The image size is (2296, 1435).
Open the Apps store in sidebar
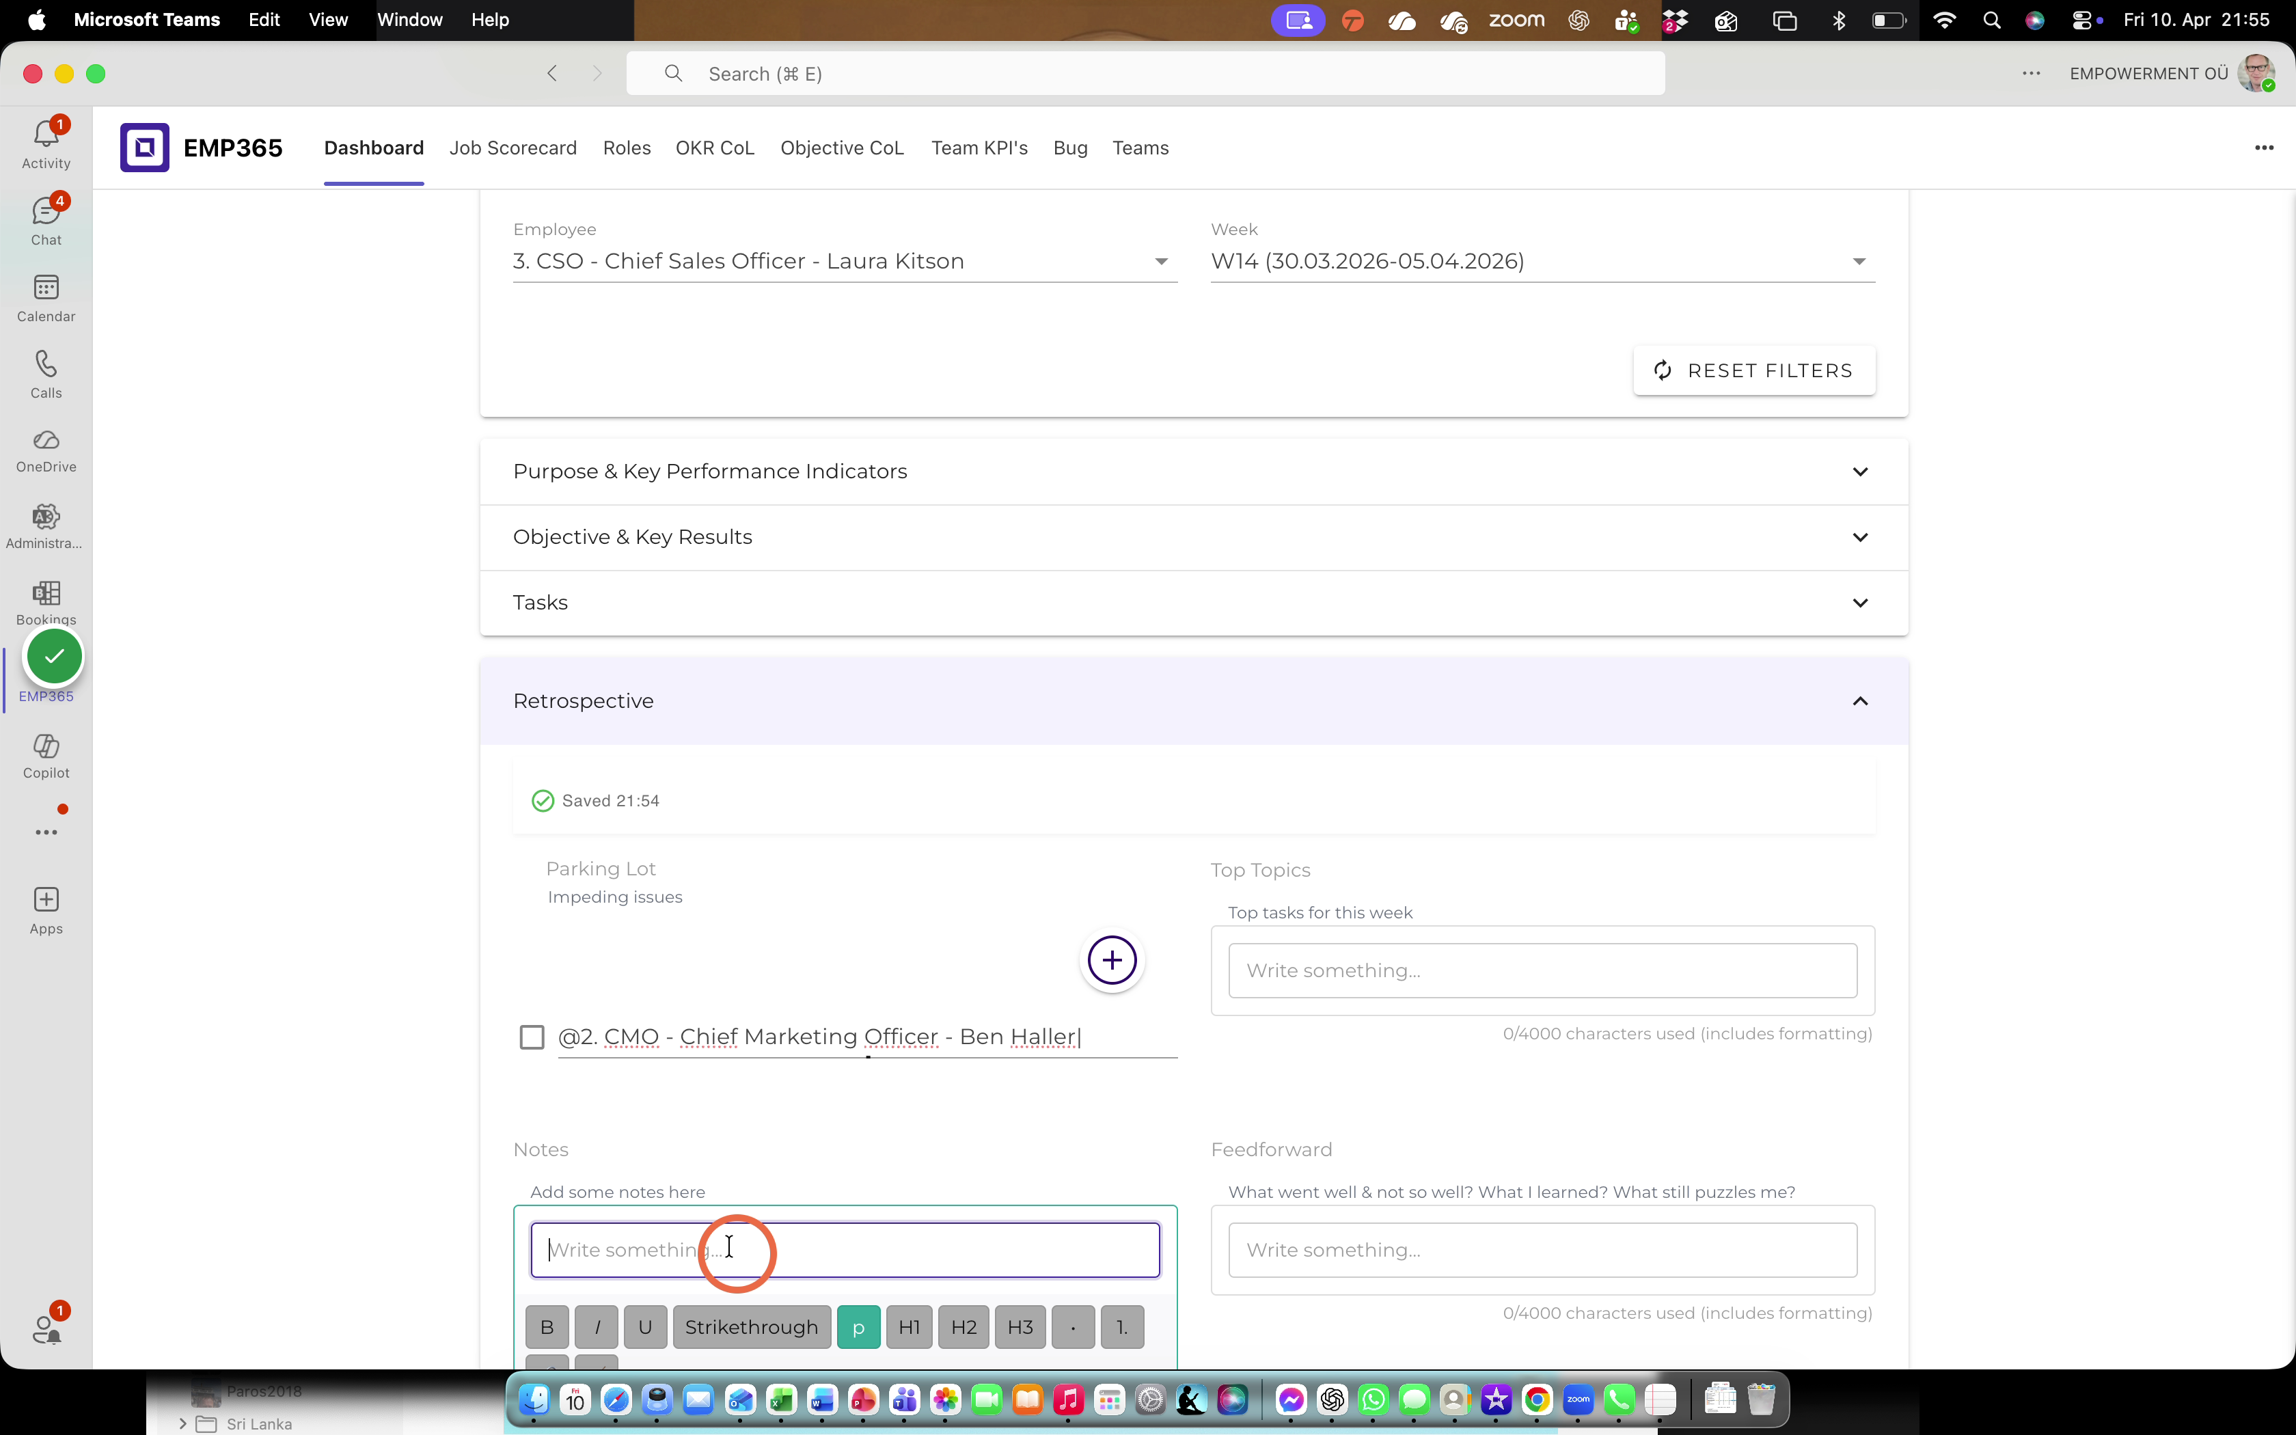click(x=46, y=911)
